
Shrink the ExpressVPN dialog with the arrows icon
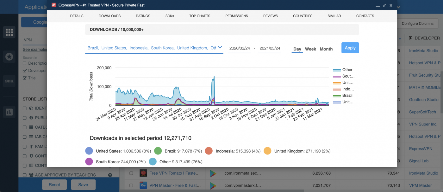click(x=384, y=5)
